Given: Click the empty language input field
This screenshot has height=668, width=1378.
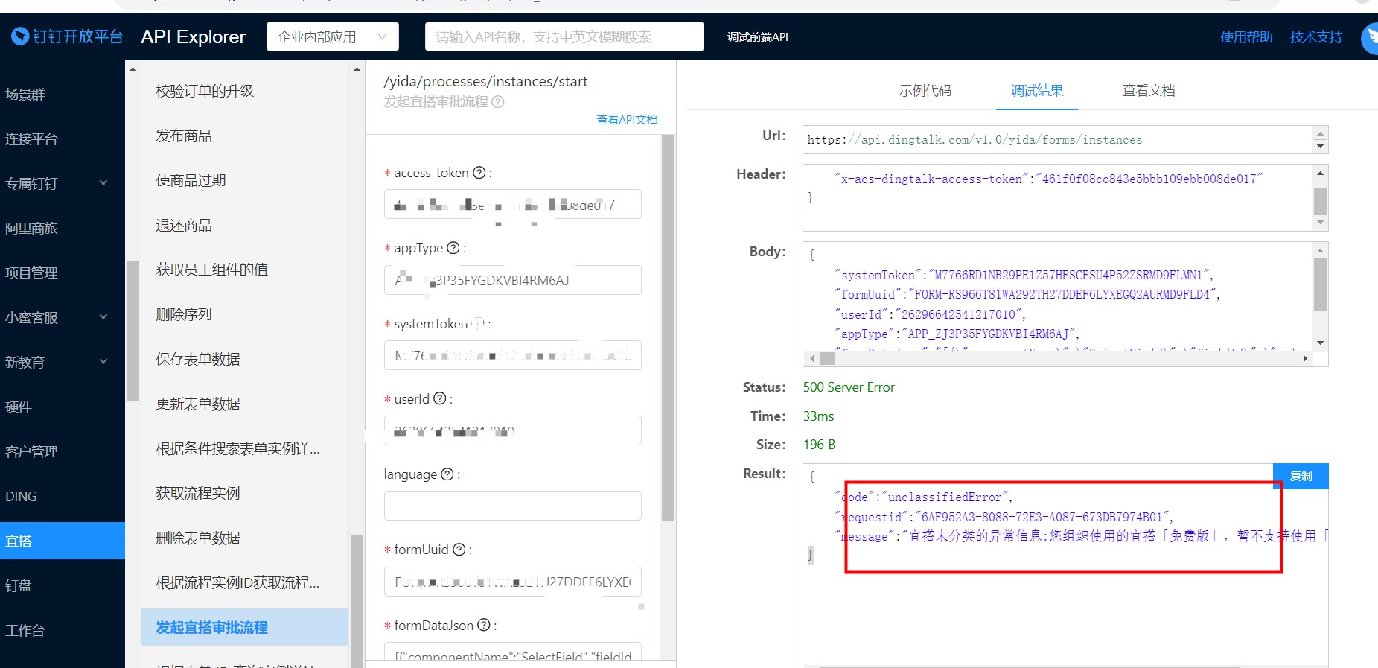Looking at the screenshot, I should 512,506.
